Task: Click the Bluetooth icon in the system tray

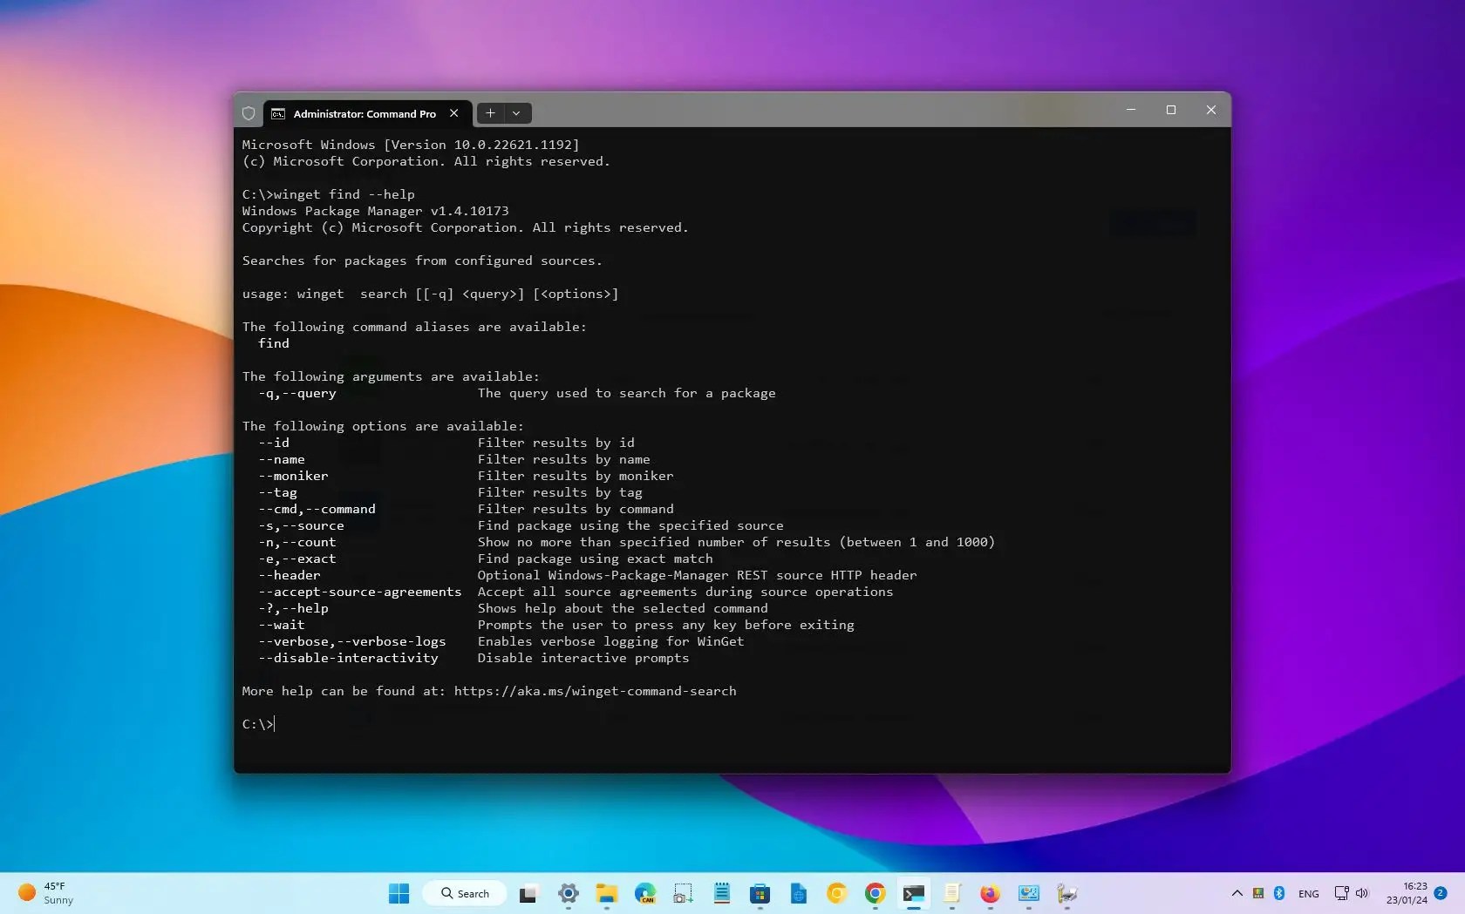Action: click(1278, 893)
